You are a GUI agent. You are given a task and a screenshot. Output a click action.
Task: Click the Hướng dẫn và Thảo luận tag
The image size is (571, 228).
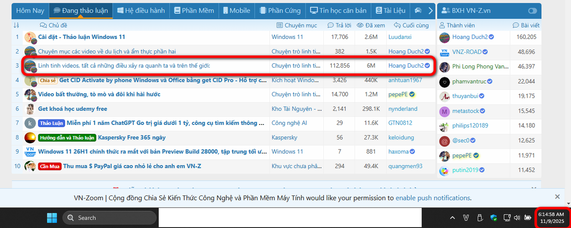click(67, 137)
